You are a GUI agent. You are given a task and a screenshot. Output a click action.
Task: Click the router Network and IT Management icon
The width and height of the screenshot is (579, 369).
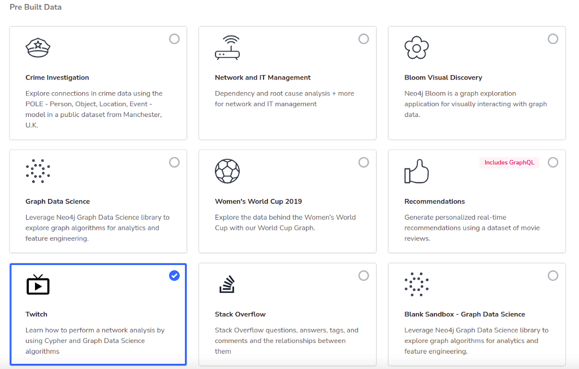(227, 47)
